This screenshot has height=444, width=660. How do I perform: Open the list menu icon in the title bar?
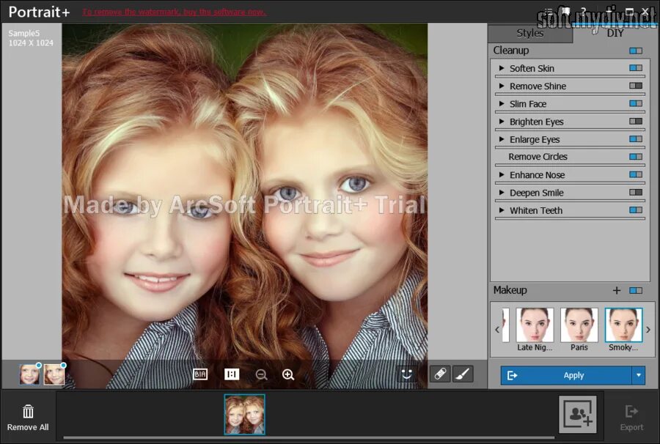click(548, 11)
